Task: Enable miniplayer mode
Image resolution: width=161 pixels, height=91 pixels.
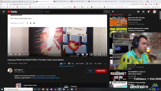Action: (x=91, y=54)
